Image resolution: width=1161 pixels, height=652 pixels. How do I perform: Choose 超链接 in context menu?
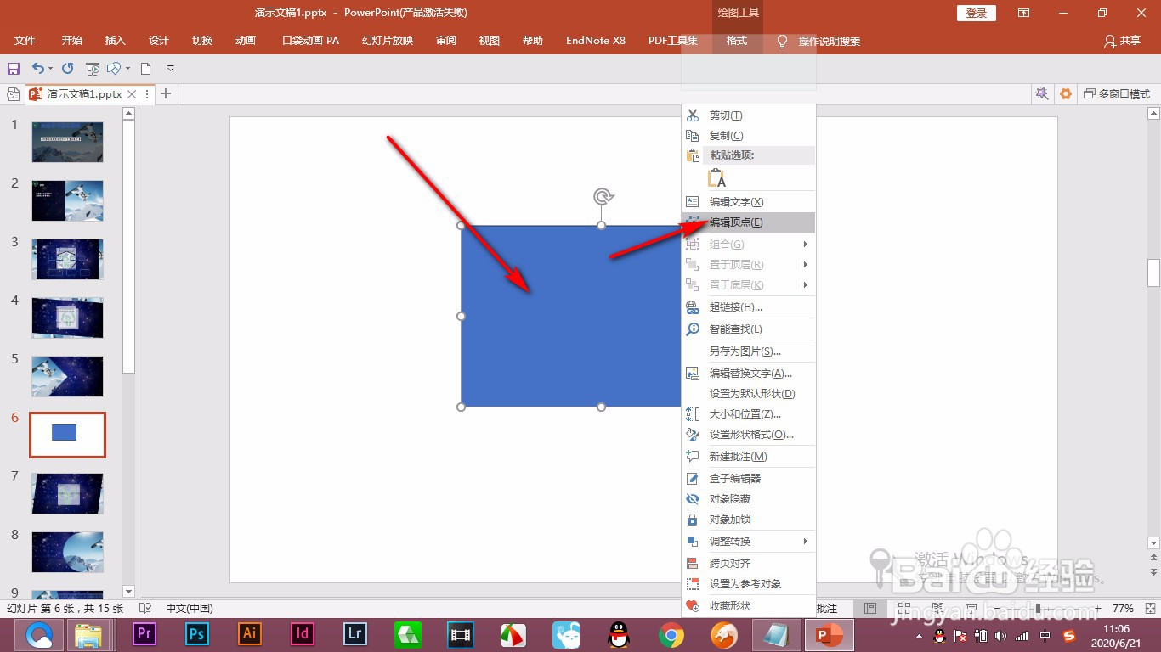pyautogui.click(x=749, y=307)
